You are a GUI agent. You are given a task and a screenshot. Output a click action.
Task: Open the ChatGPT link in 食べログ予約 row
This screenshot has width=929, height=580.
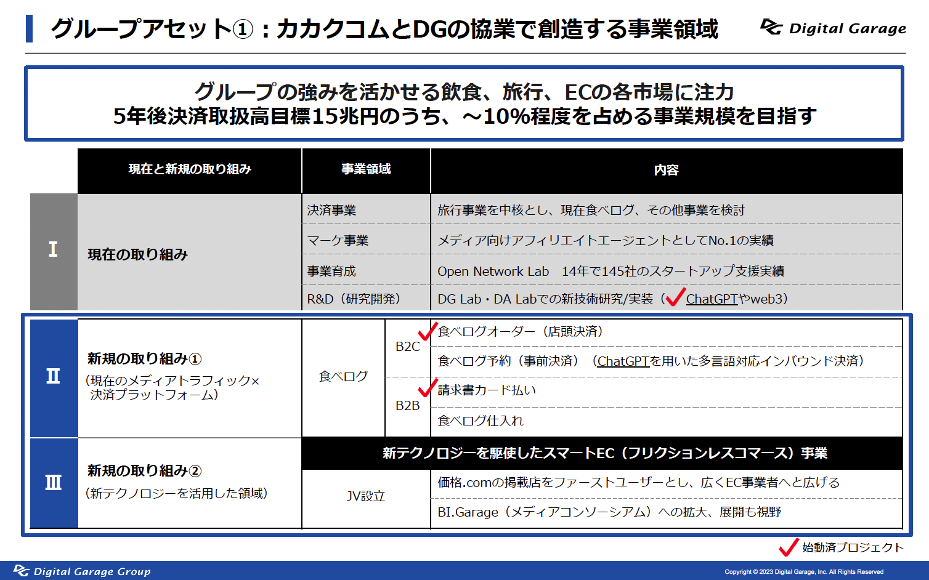click(623, 361)
